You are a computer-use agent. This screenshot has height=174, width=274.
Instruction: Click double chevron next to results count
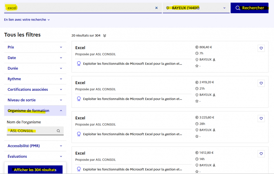coord(105,36)
